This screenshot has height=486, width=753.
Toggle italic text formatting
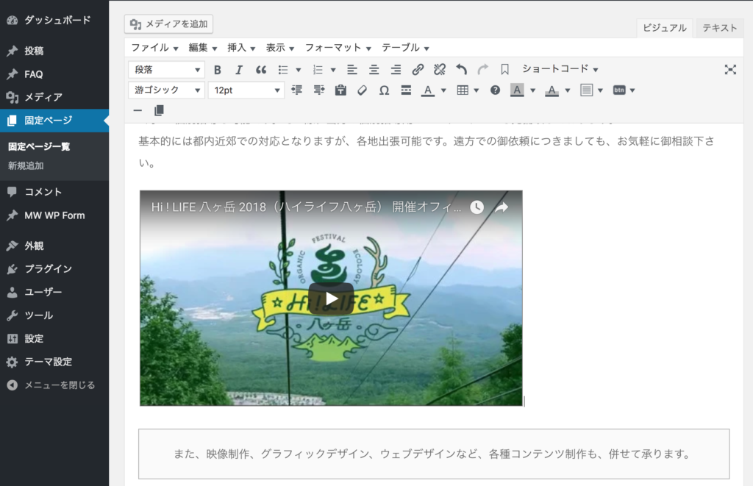tap(239, 70)
